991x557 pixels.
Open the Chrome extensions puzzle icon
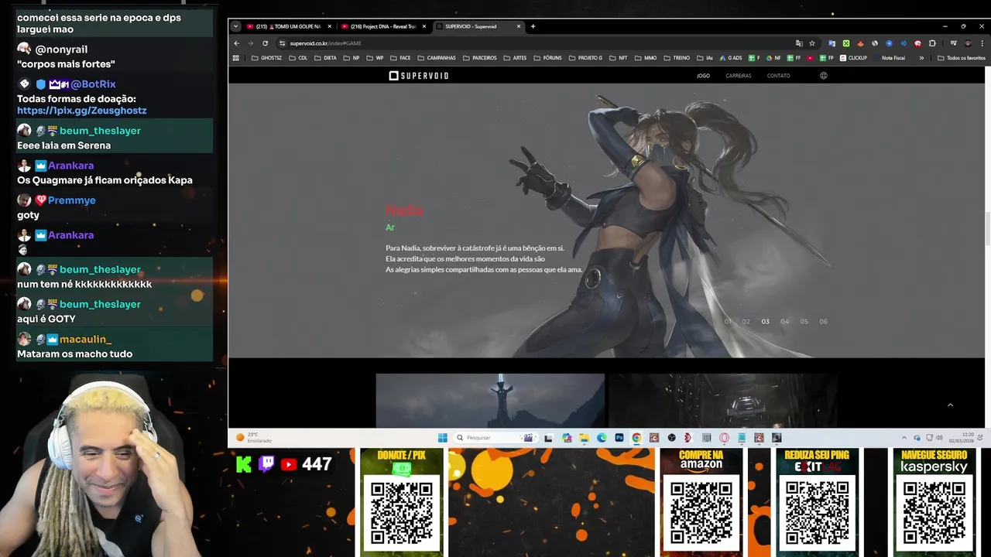[932, 43]
